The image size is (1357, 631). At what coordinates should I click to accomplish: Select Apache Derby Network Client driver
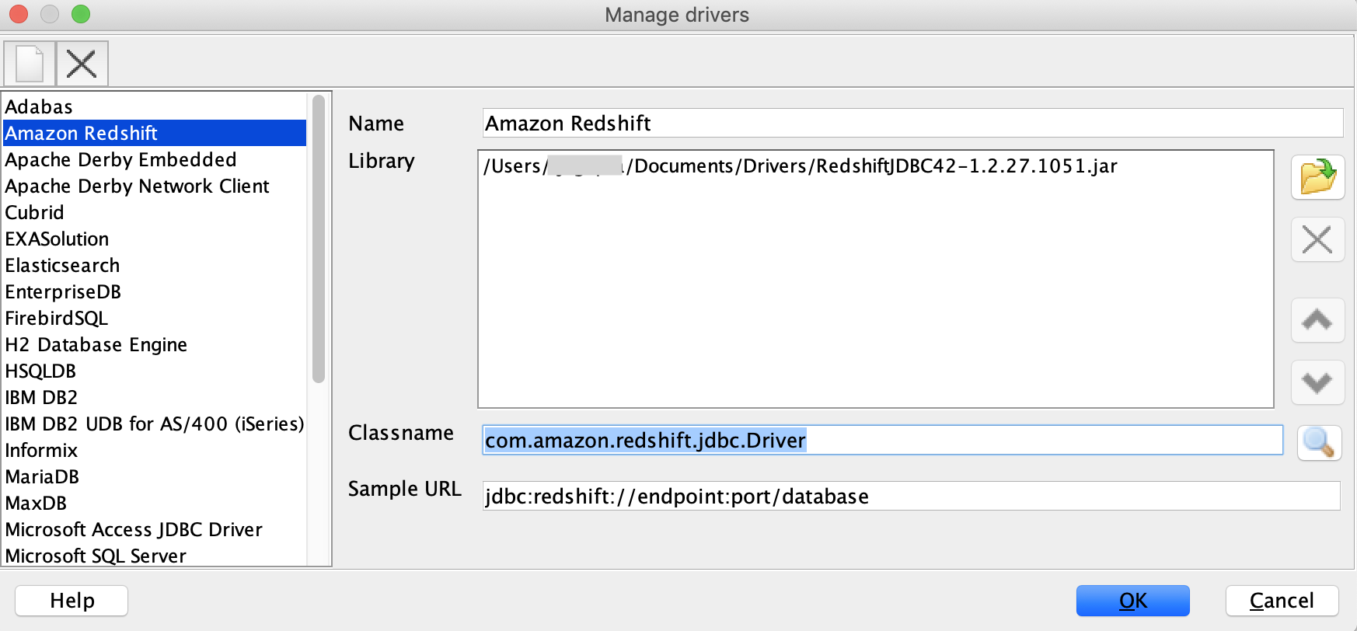[x=155, y=186]
